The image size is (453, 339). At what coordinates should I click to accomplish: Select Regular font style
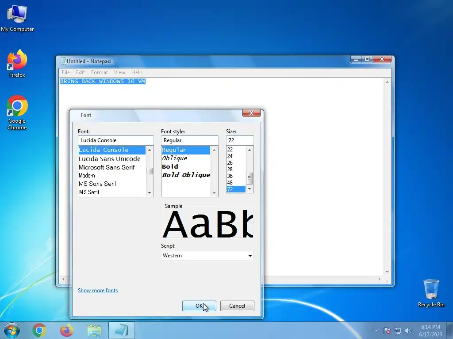point(186,150)
